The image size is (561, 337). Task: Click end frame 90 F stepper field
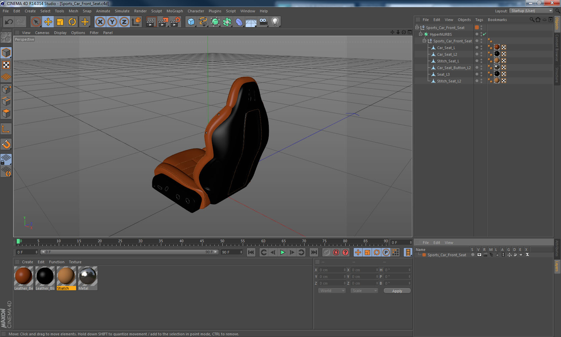tap(231, 252)
